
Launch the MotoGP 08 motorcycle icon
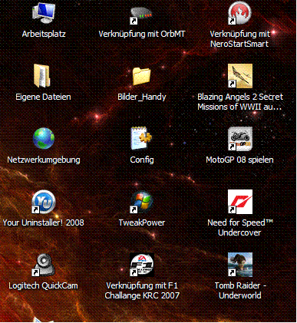pos(240,139)
